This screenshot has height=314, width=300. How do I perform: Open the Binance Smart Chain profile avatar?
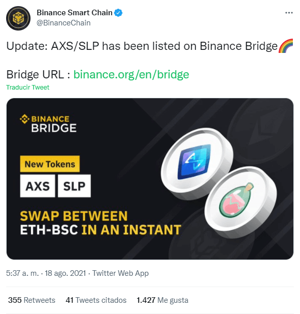click(18, 18)
